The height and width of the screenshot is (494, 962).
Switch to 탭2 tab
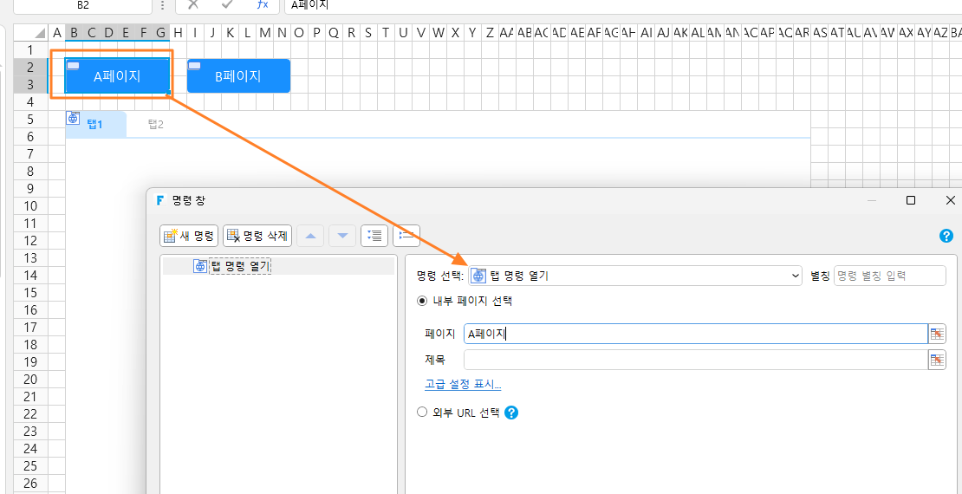point(156,125)
